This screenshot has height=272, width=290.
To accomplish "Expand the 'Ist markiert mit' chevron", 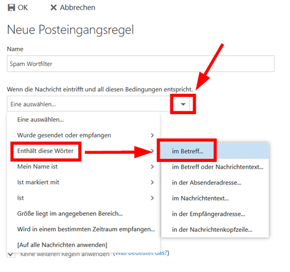I will [152, 182].
